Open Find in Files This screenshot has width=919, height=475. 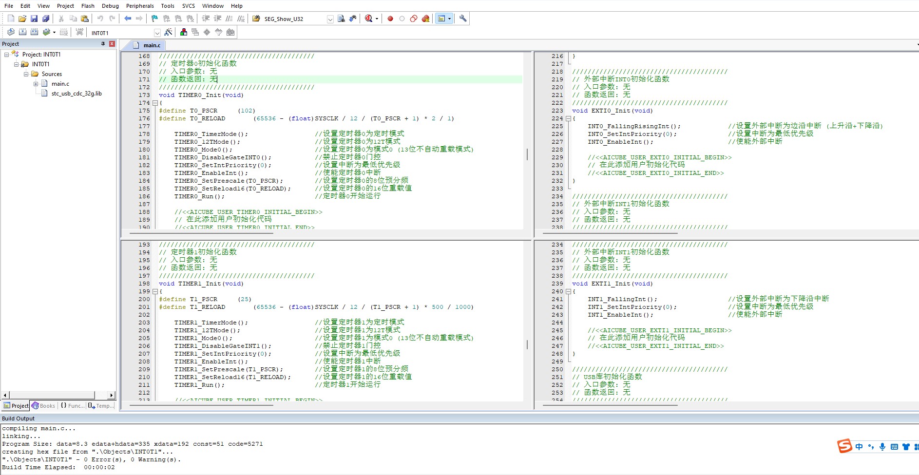(x=256, y=19)
